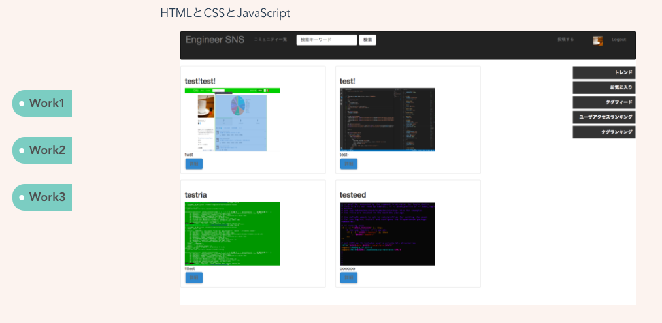Click the Logout link
Screen dimensions: 662x323
[x=618, y=40]
